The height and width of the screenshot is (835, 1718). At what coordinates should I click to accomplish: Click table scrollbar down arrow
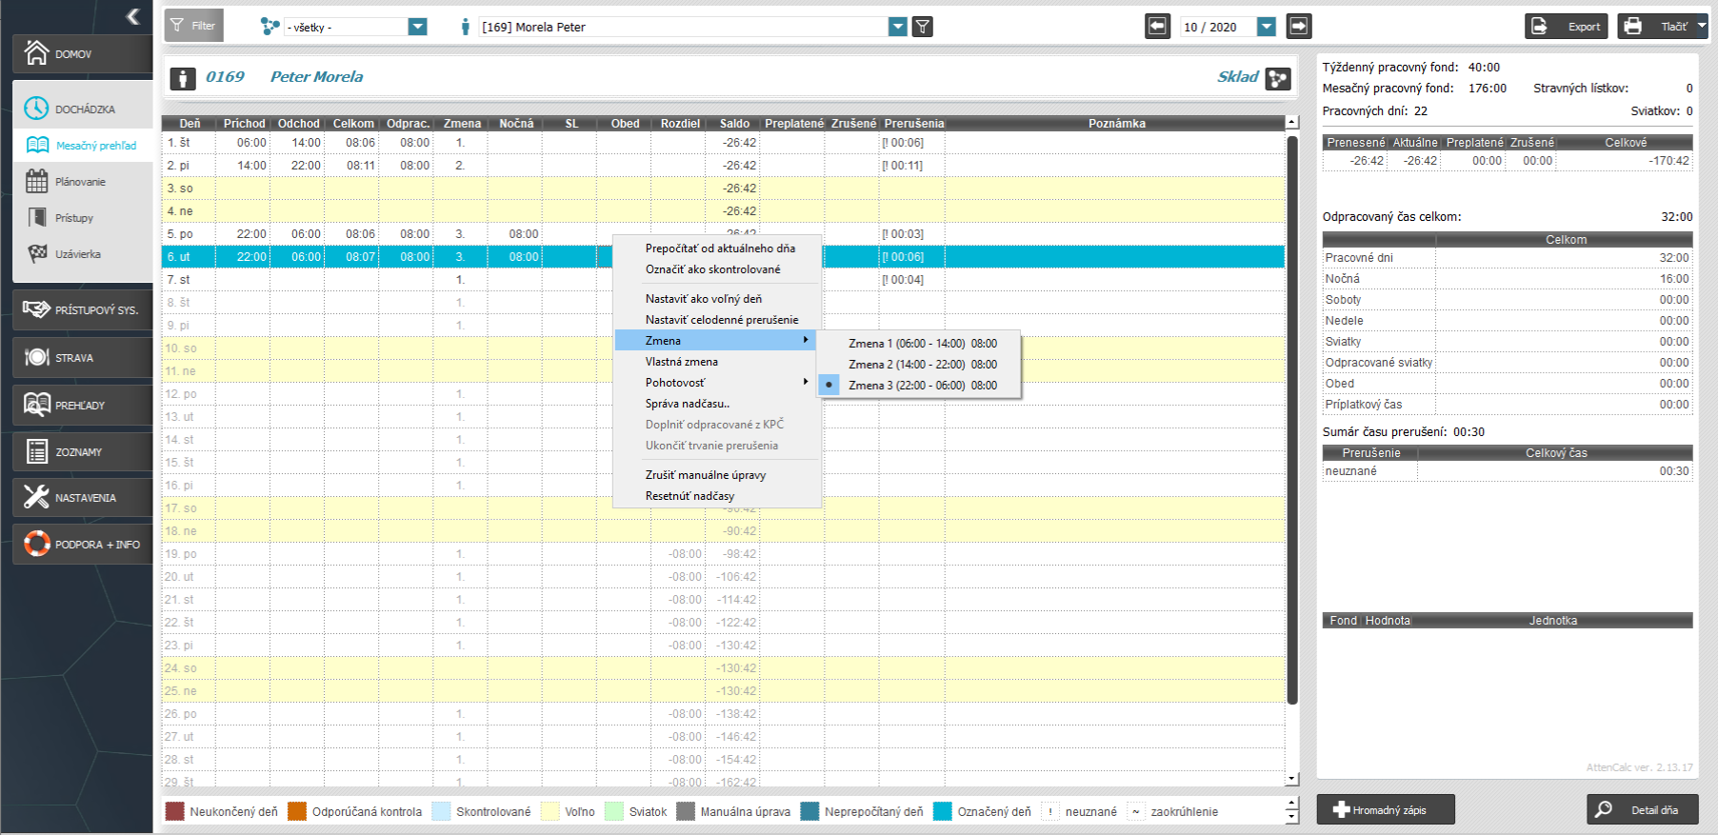pos(1292,779)
